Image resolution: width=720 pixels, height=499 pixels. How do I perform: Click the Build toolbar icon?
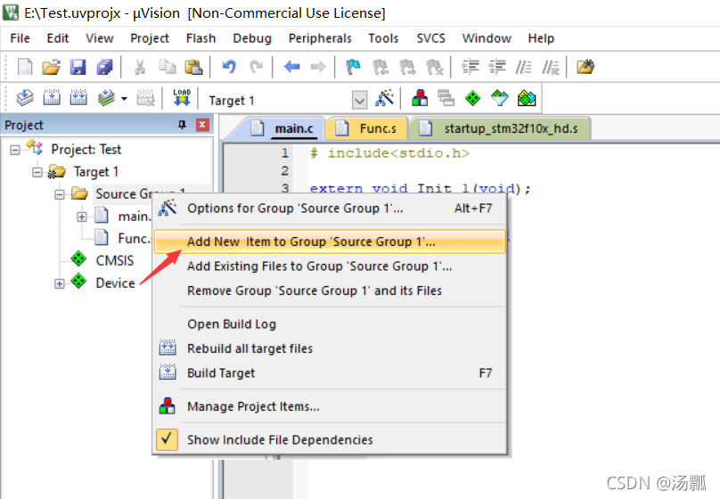click(x=52, y=98)
